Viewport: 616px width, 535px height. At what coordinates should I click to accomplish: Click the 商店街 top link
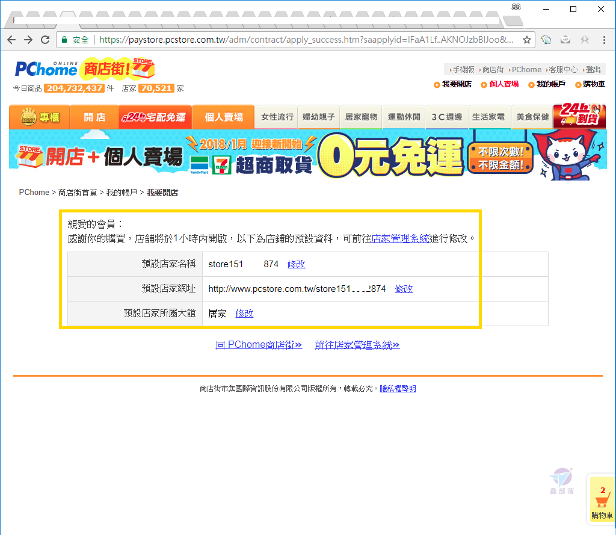pyautogui.click(x=492, y=70)
